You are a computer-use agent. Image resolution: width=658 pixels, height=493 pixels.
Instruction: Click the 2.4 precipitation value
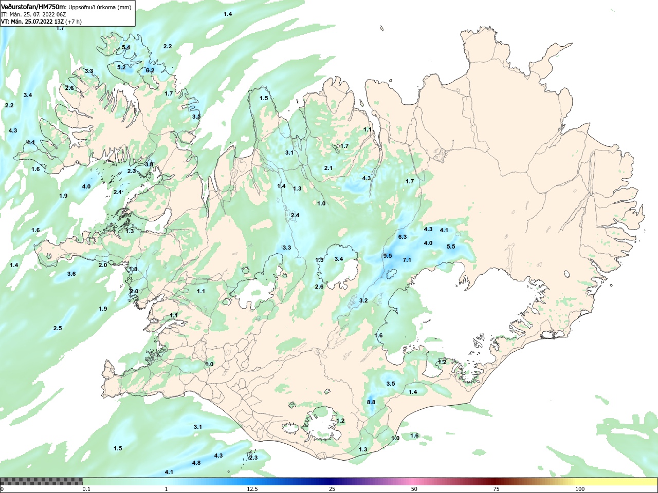click(295, 215)
